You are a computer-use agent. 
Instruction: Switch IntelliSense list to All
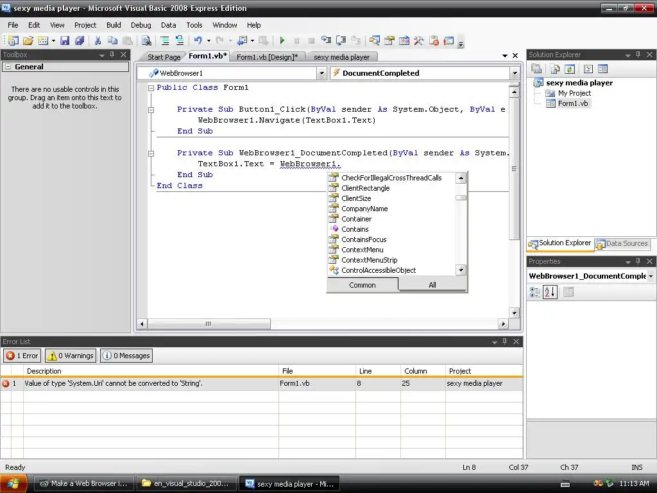click(x=432, y=285)
